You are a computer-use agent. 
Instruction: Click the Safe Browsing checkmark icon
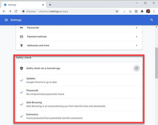coord(21,104)
